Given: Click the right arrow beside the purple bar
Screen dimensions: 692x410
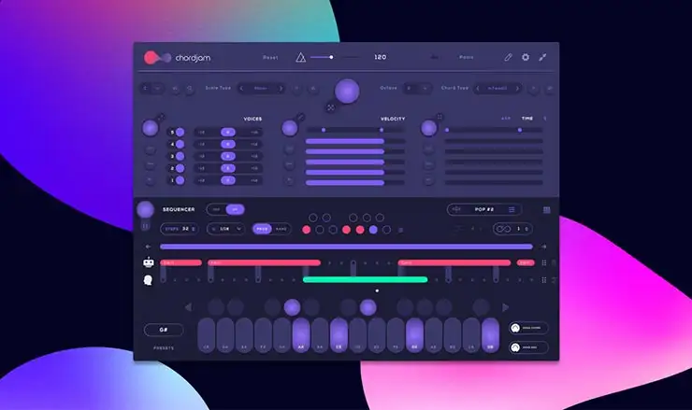Looking at the screenshot, I should [x=543, y=247].
